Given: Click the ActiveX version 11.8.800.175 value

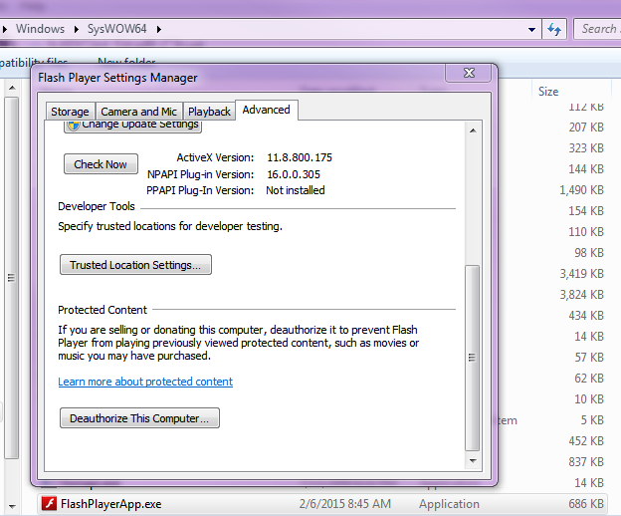Looking at the screenshot, I should point(300,157).
